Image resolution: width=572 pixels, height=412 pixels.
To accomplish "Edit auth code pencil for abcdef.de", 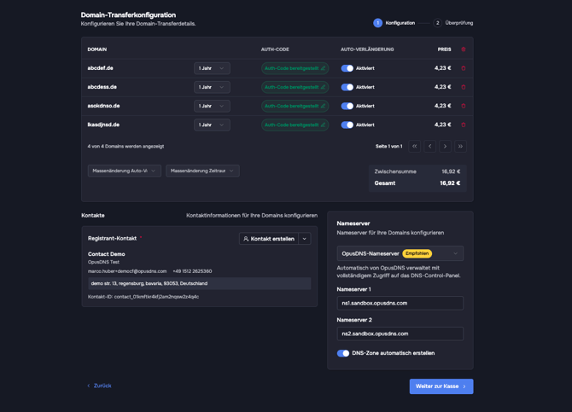I will [x=323, y=68].
